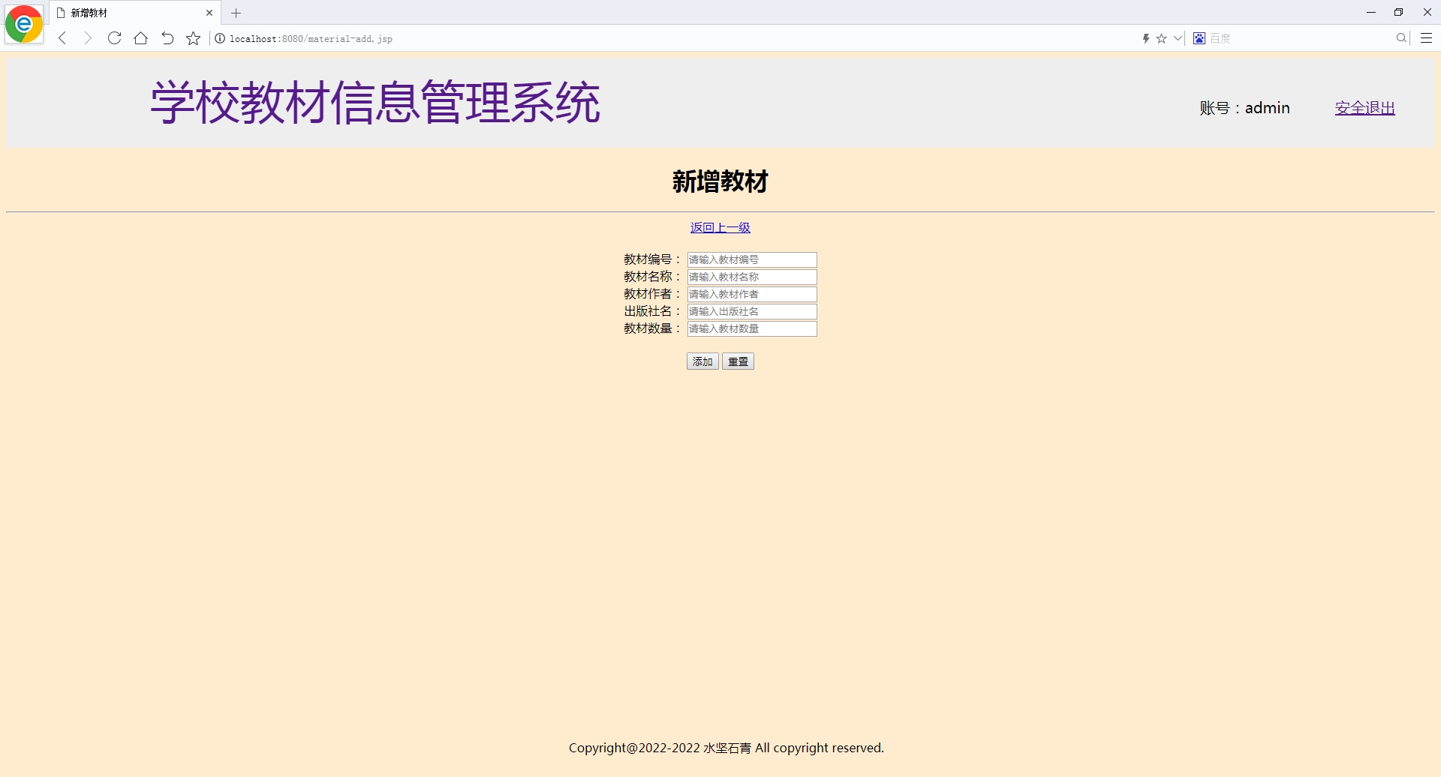The height and width of the screenshot is (777, 1441).
Task: Select the 新增教材 browser tab
Action: (120, 13)
